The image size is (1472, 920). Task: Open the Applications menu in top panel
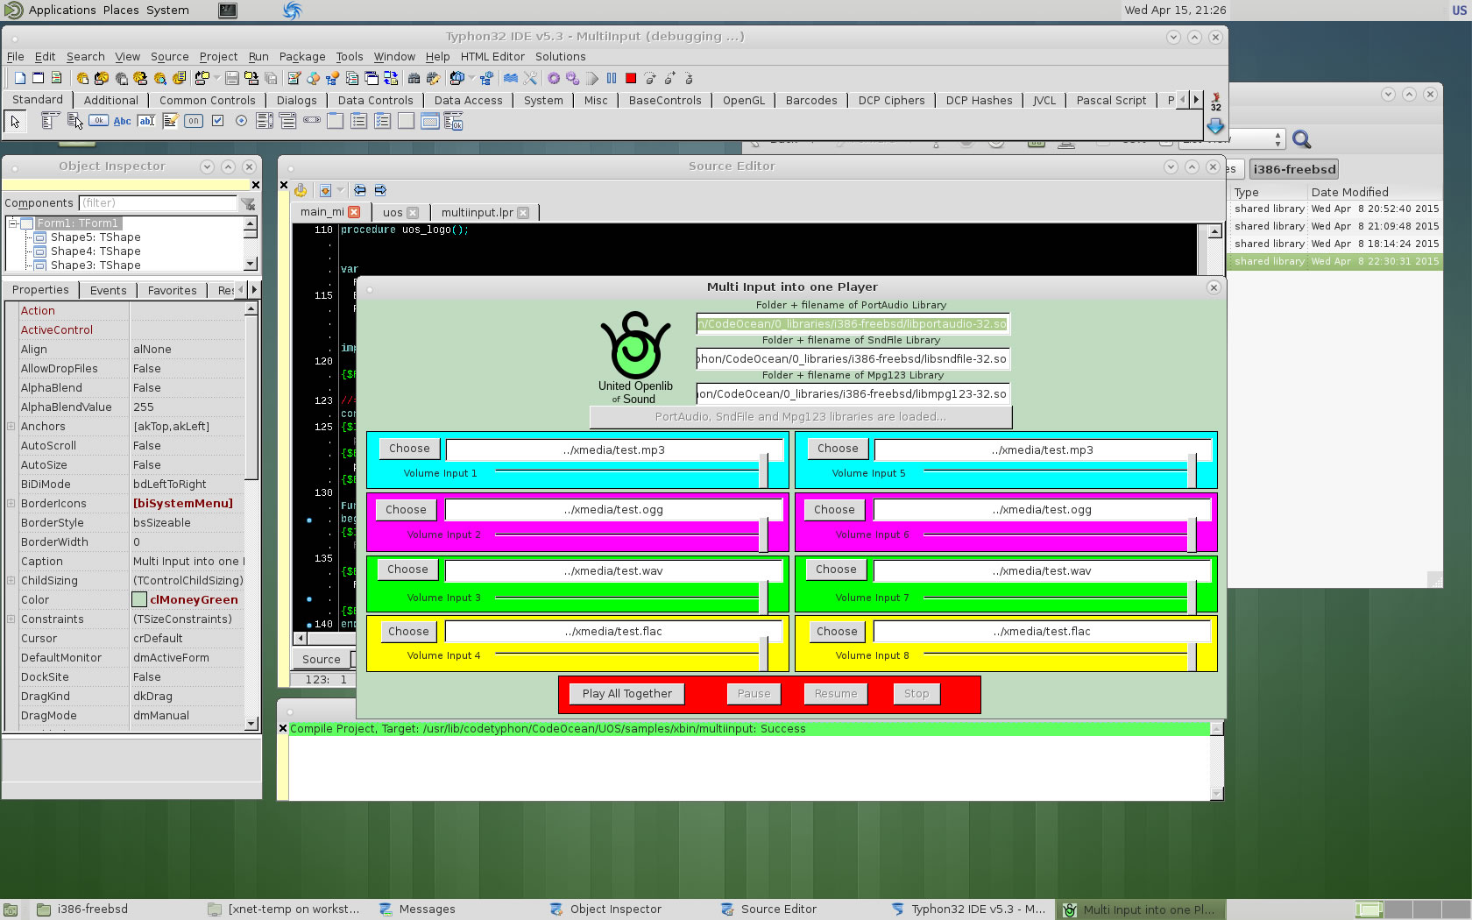tap(62, 10)
